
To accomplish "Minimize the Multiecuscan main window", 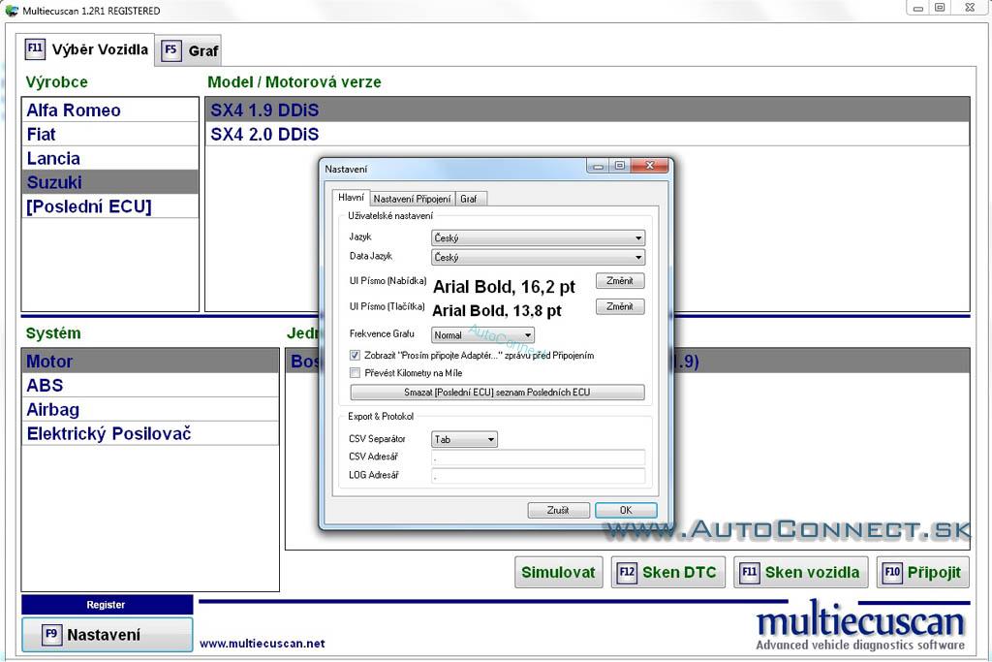I will coord(918,8).
